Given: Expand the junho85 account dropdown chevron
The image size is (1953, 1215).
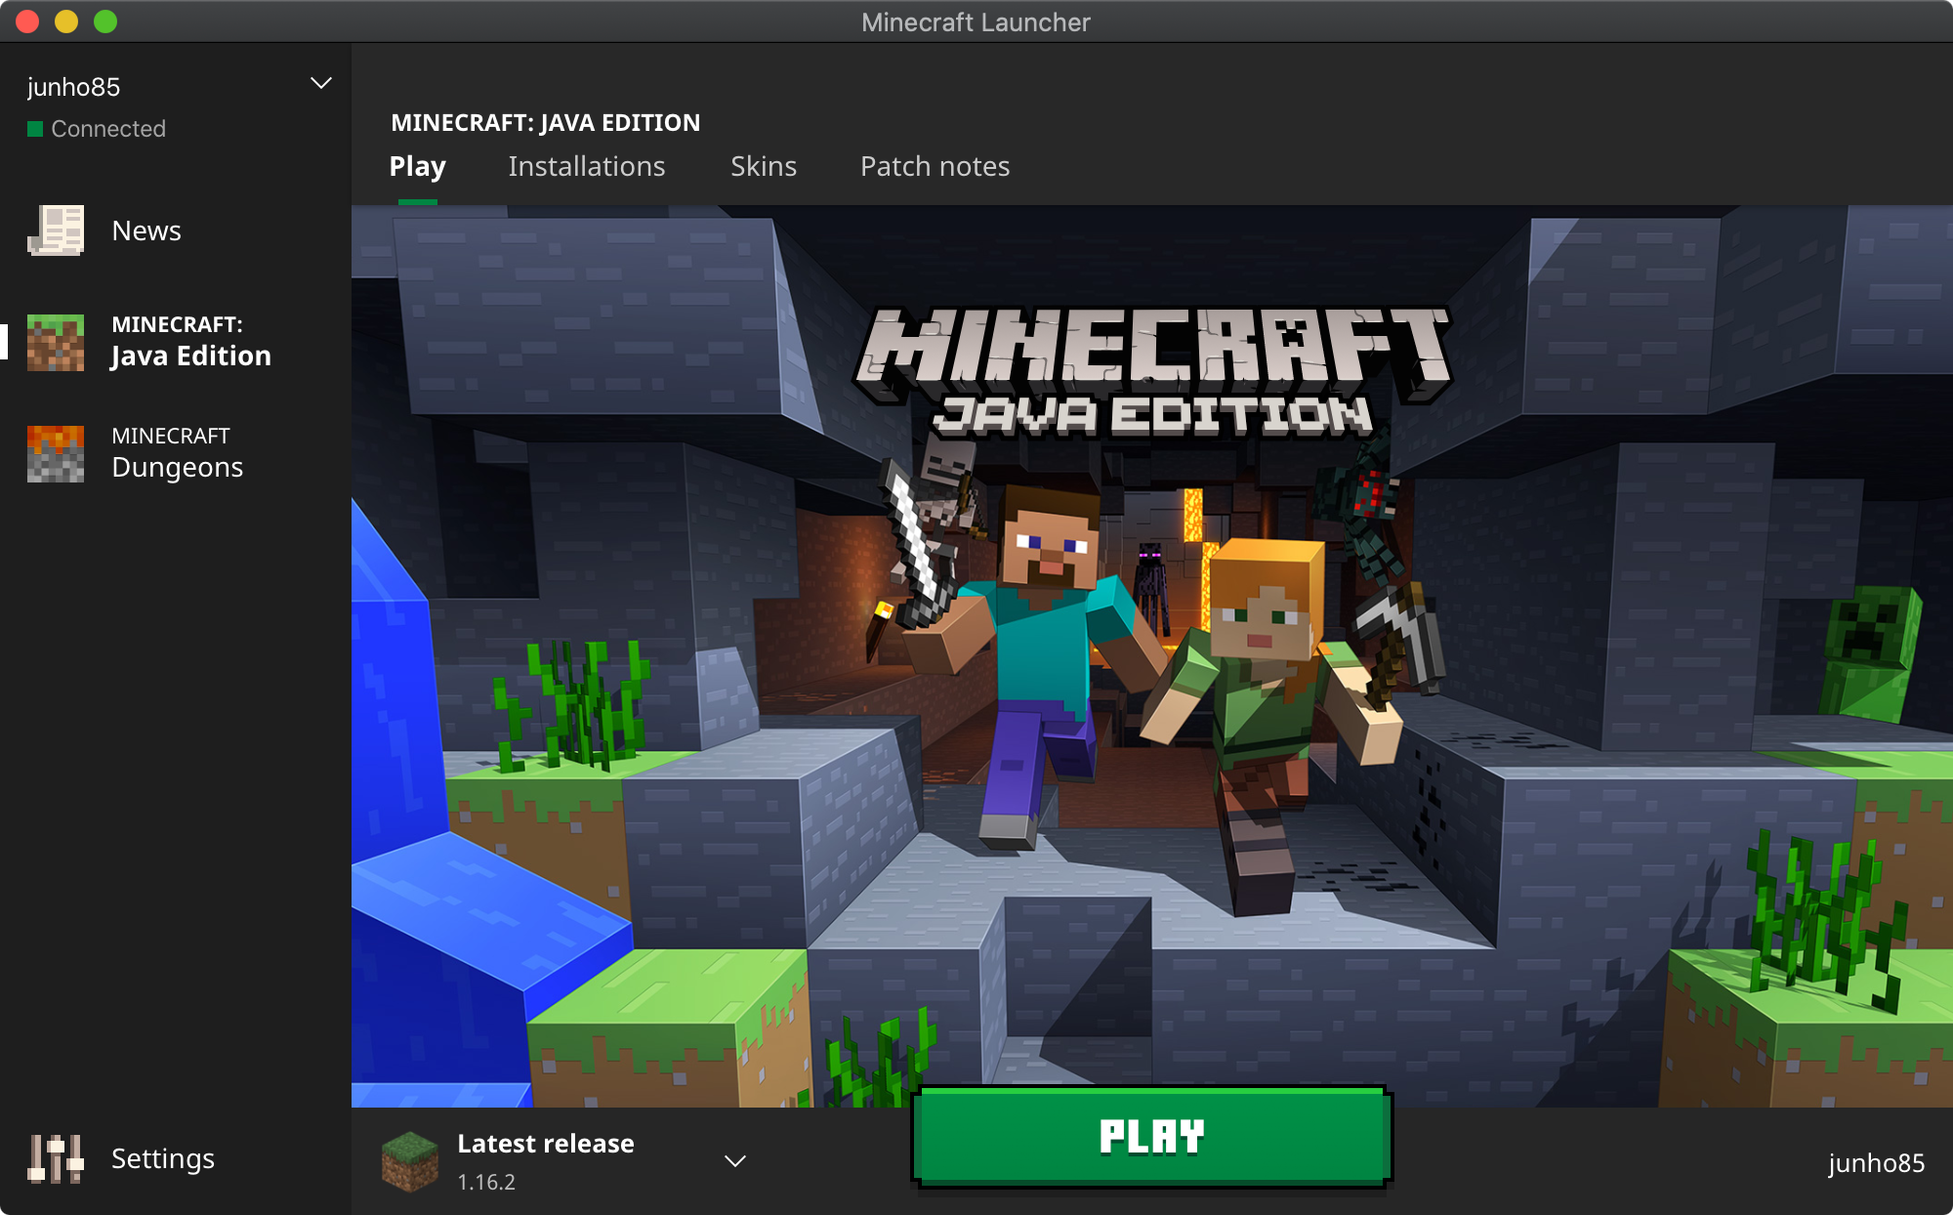Looking at the screenshot, I should pos(320,84).
